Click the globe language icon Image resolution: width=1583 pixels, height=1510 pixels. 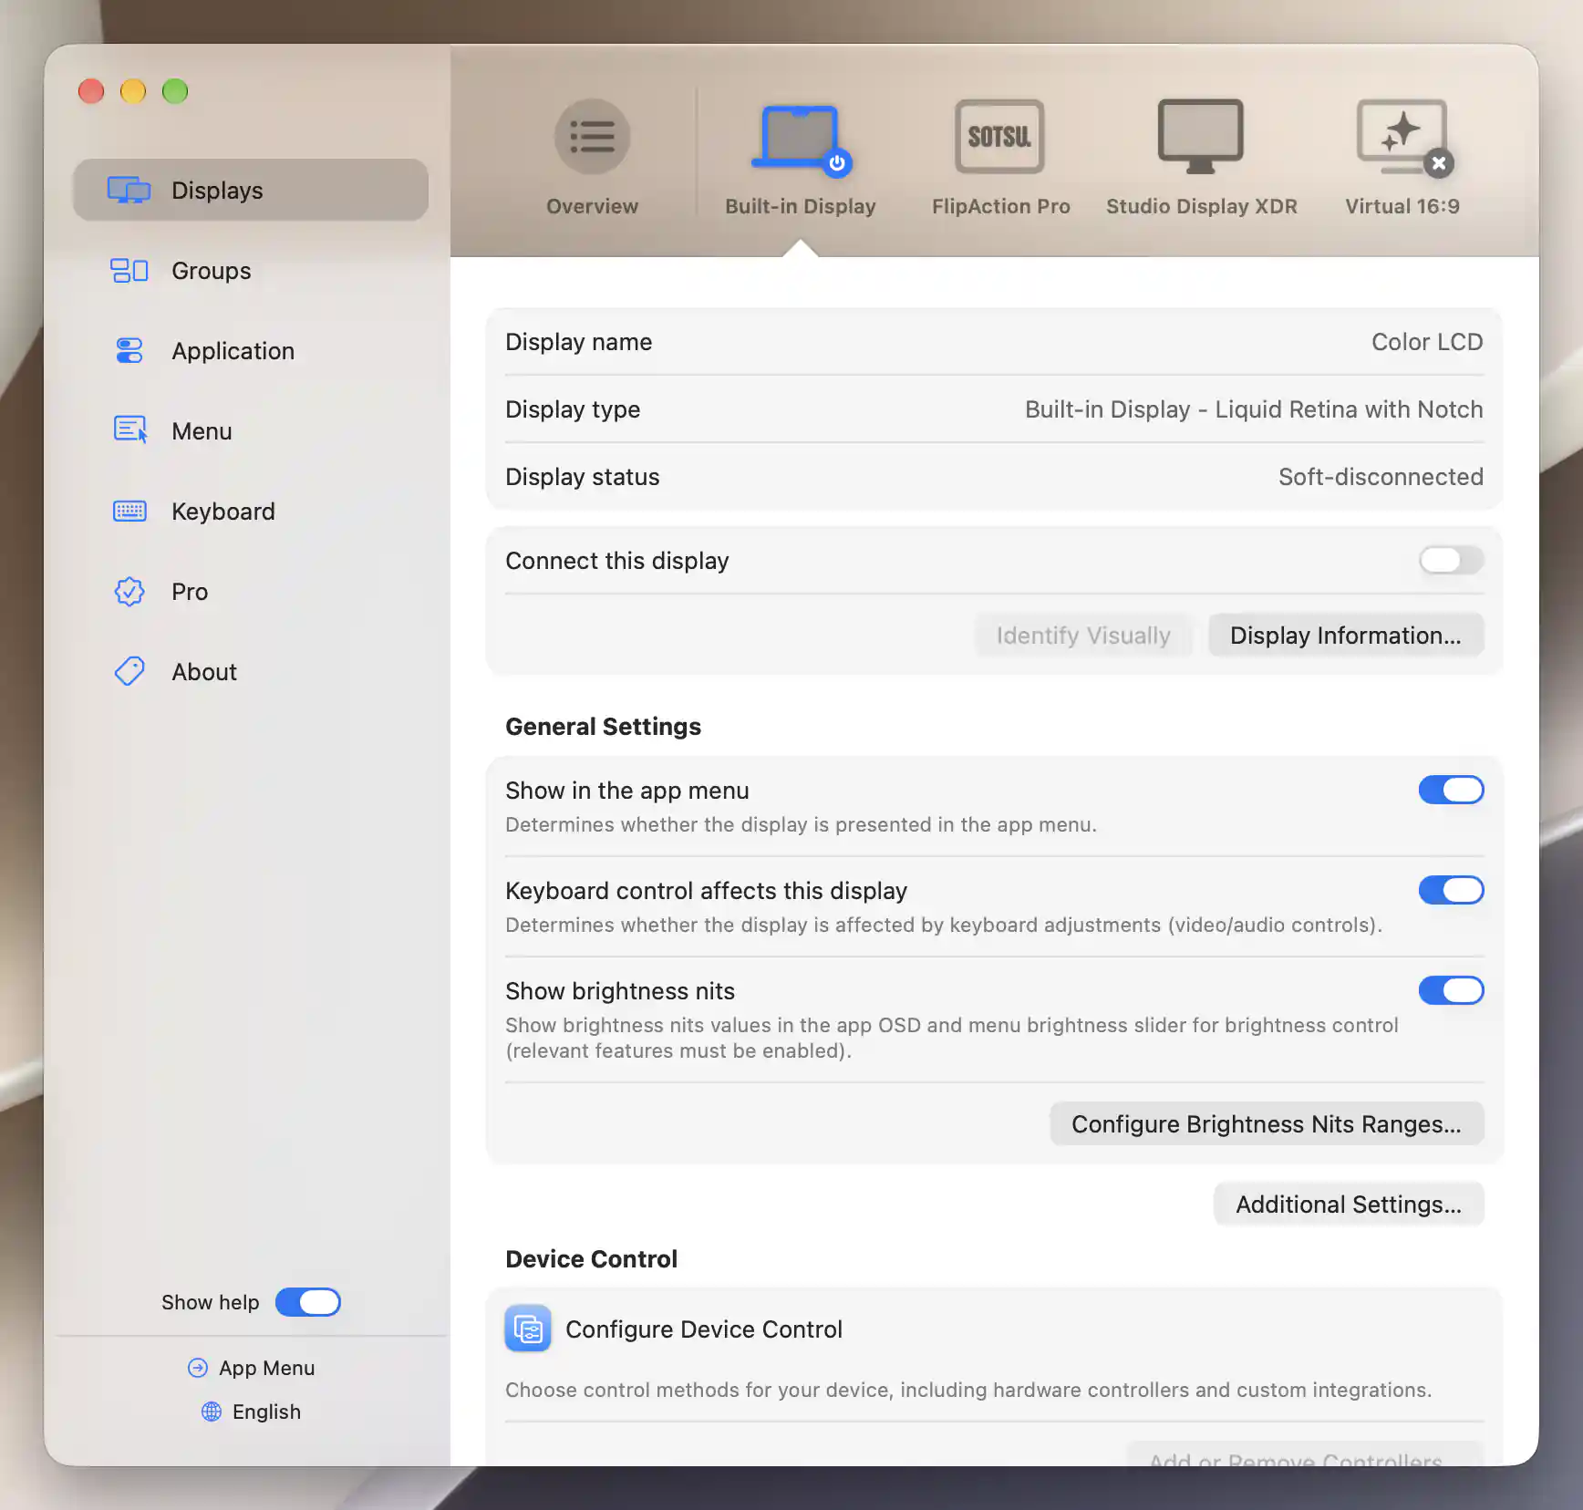pos(212,1412)
